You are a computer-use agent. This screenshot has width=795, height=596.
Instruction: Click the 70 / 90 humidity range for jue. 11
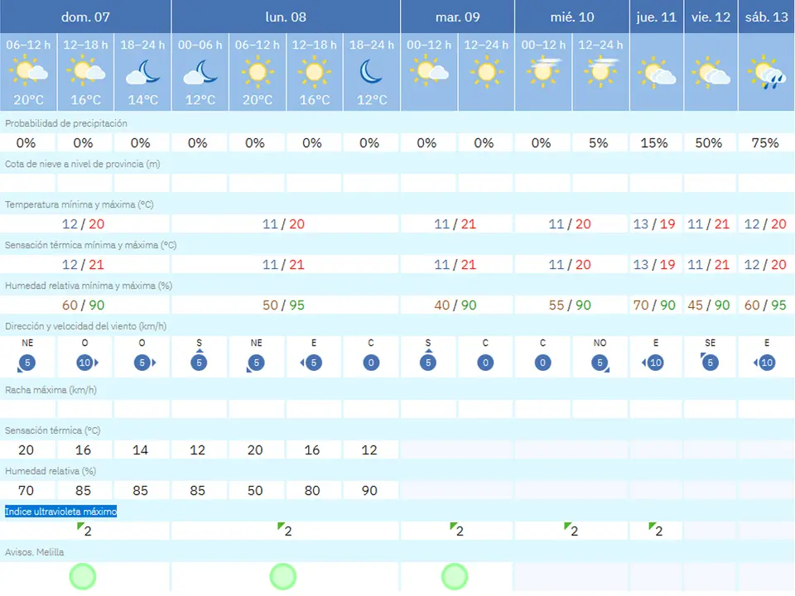point(654,305)
